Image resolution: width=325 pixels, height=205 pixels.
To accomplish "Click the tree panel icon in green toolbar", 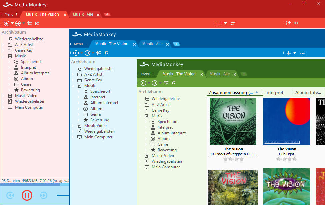I will pos(173,83).
